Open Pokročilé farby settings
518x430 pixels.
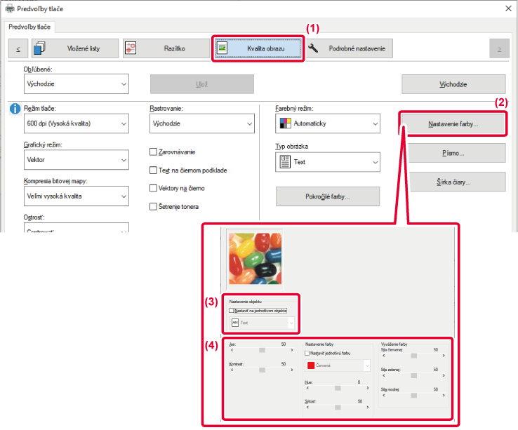(x=327, y=196)
